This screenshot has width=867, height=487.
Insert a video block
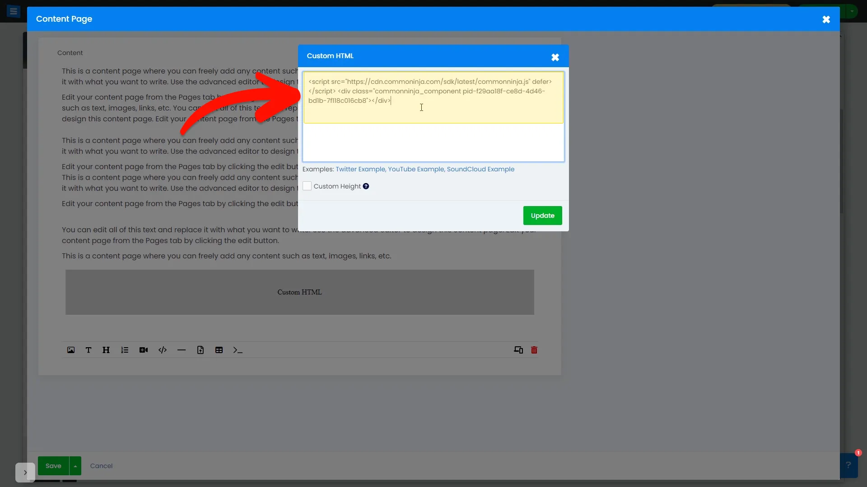(x=144, y=350)
